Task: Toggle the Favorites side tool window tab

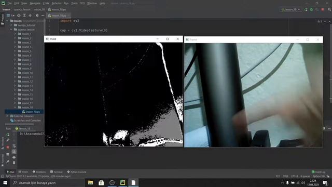Action: pos(3,160)
